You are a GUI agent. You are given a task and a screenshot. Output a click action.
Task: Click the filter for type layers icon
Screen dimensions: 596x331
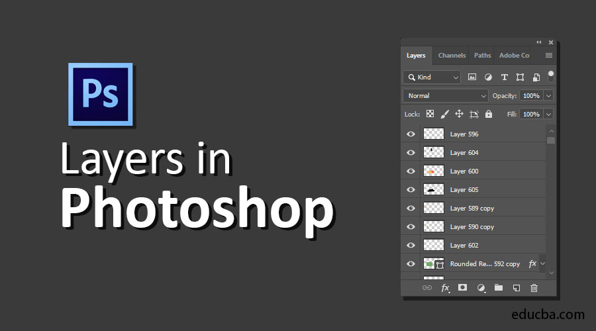click(x=504, y=77)
